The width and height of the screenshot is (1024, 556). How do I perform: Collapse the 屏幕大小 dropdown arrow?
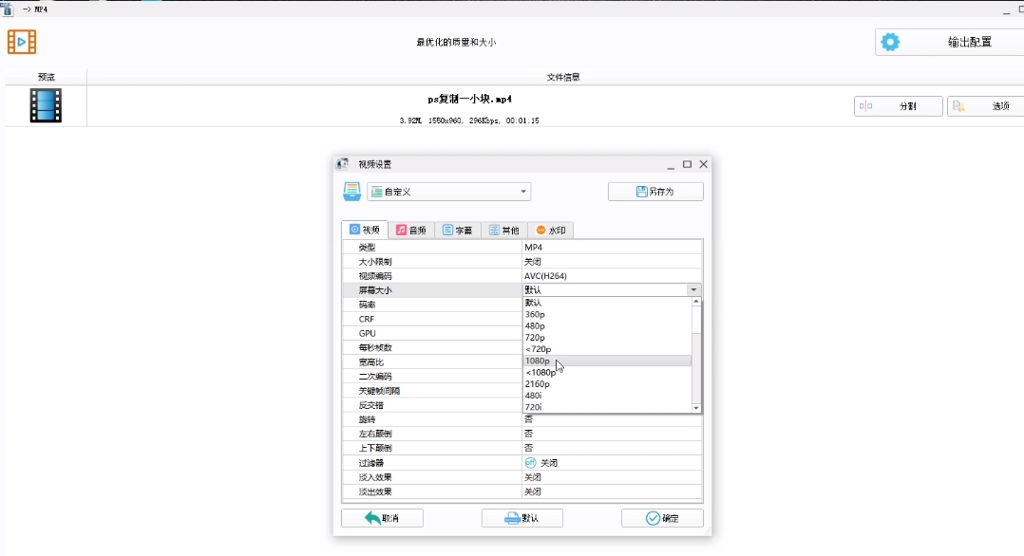[x=693, y=290]
